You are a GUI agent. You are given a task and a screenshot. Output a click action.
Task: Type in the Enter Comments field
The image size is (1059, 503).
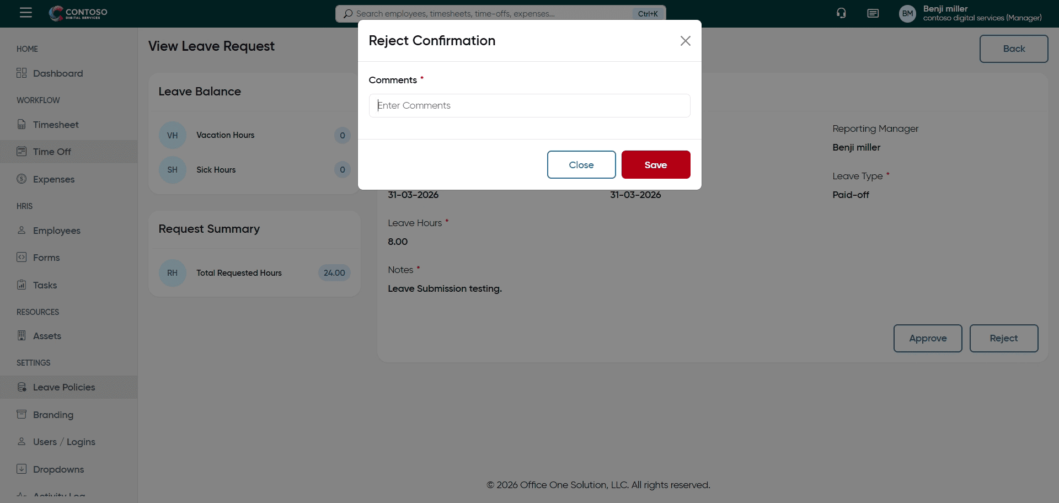[x=529, y=105]
